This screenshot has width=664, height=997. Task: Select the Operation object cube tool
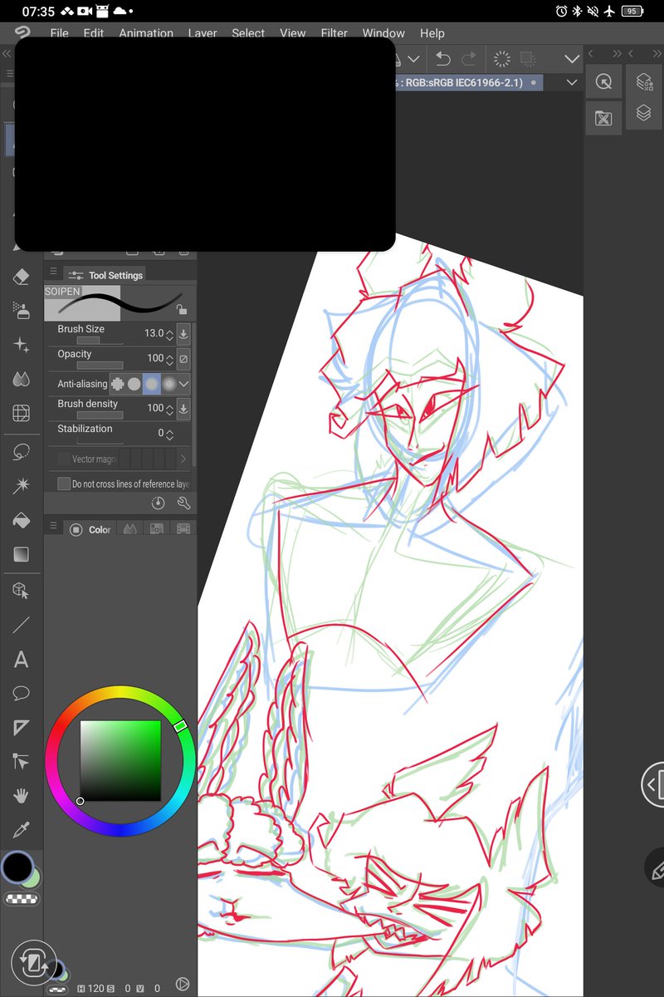(x=22, y=591)
